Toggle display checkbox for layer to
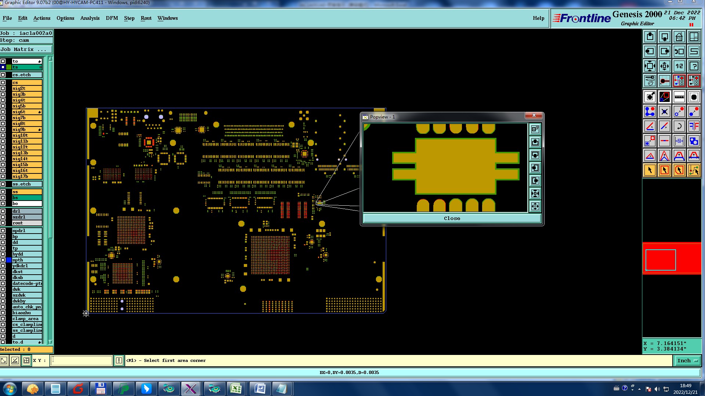Screen dimensions: 705x396 click(x=3, y=61)
